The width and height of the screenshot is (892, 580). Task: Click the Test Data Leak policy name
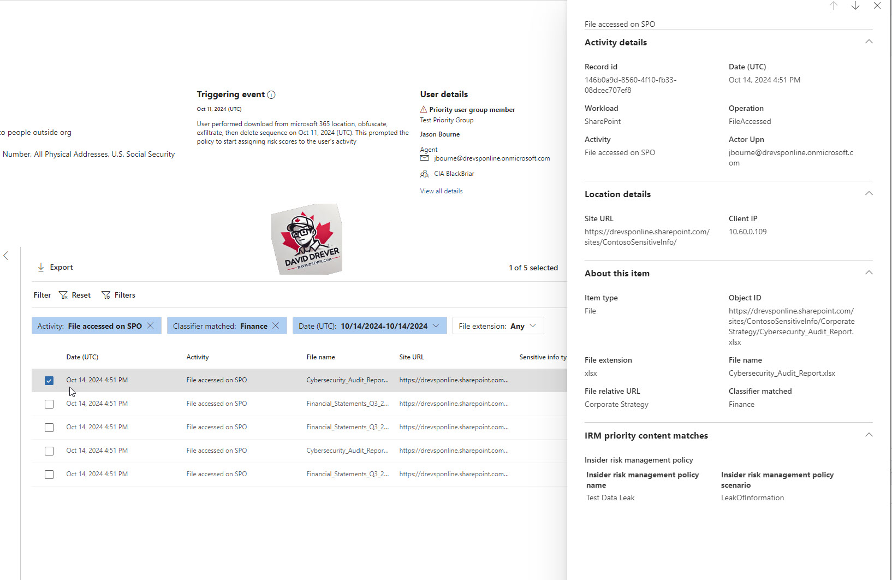pyautogui.click(x=610, y=498)
